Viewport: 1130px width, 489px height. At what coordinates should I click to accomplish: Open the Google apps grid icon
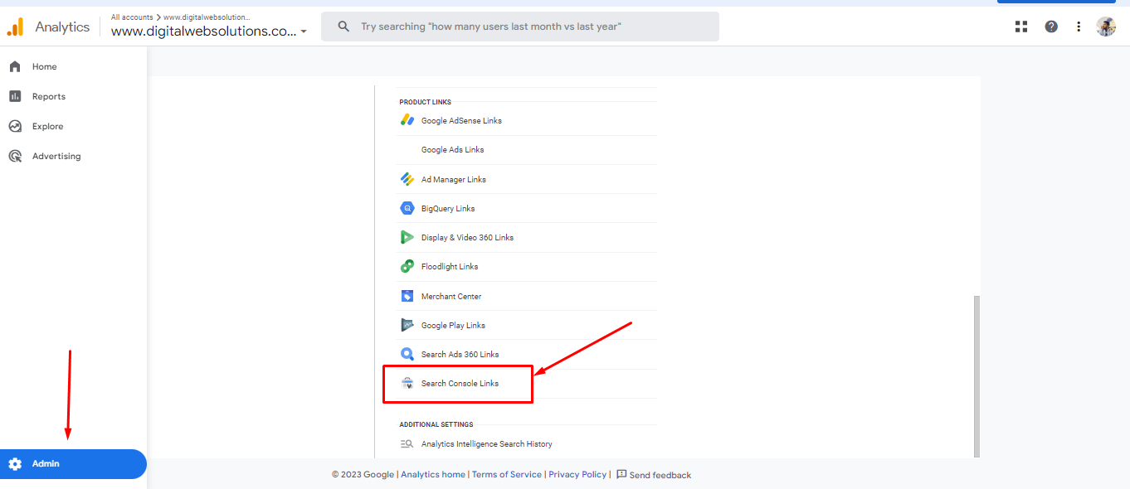1021,27
